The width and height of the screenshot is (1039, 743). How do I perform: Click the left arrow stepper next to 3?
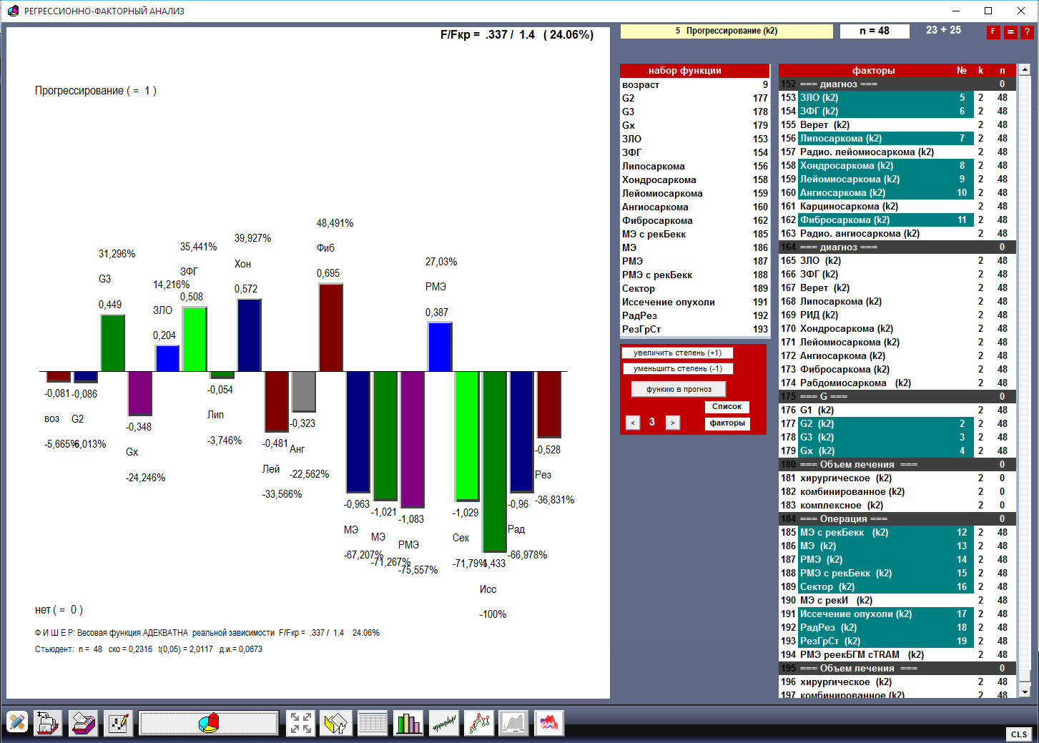tap(633, 423)
